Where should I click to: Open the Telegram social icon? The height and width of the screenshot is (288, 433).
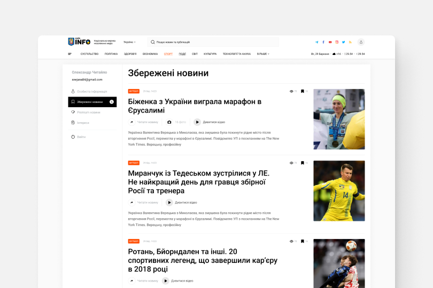tap(317, 42)
